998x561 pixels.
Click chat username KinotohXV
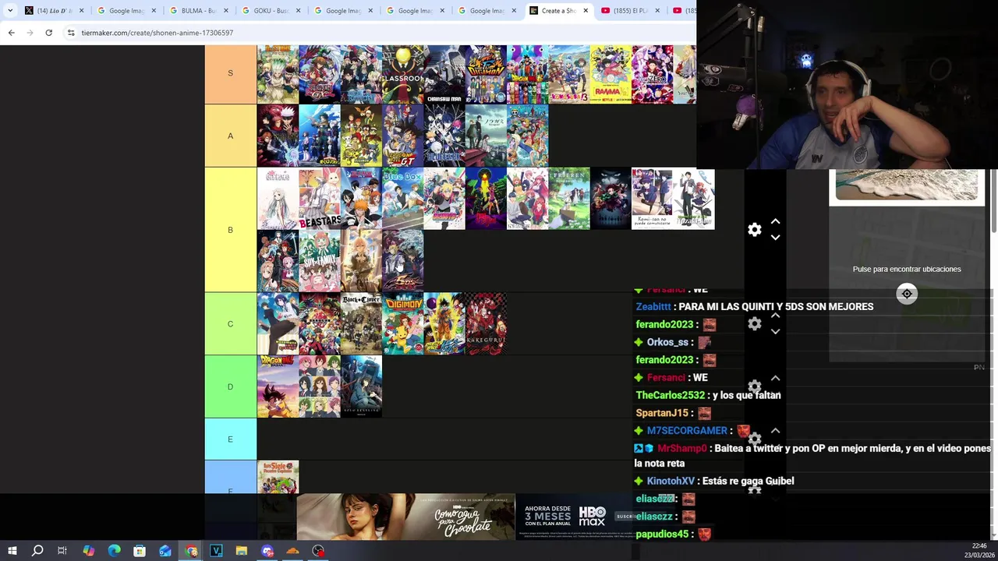click(671, 481)
